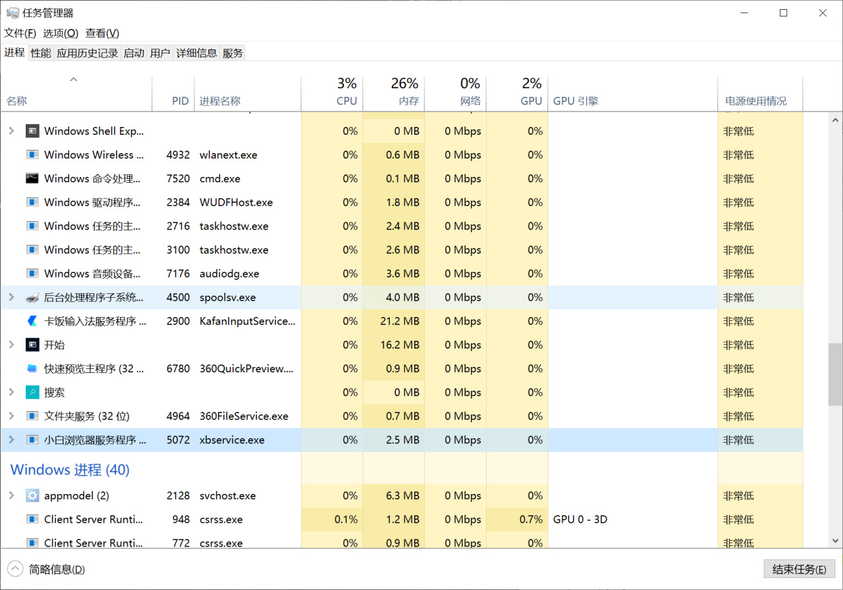Sort by the 电源使用情况 column header
The height and width of the screenshot is (590, 843).
click(761, 93)
